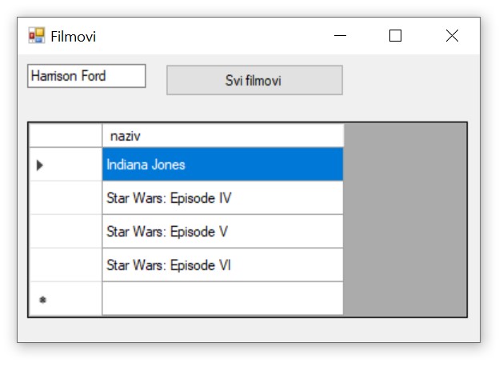Click the empty new-row cell under naziv
The image size is (499, 366).
222,299
